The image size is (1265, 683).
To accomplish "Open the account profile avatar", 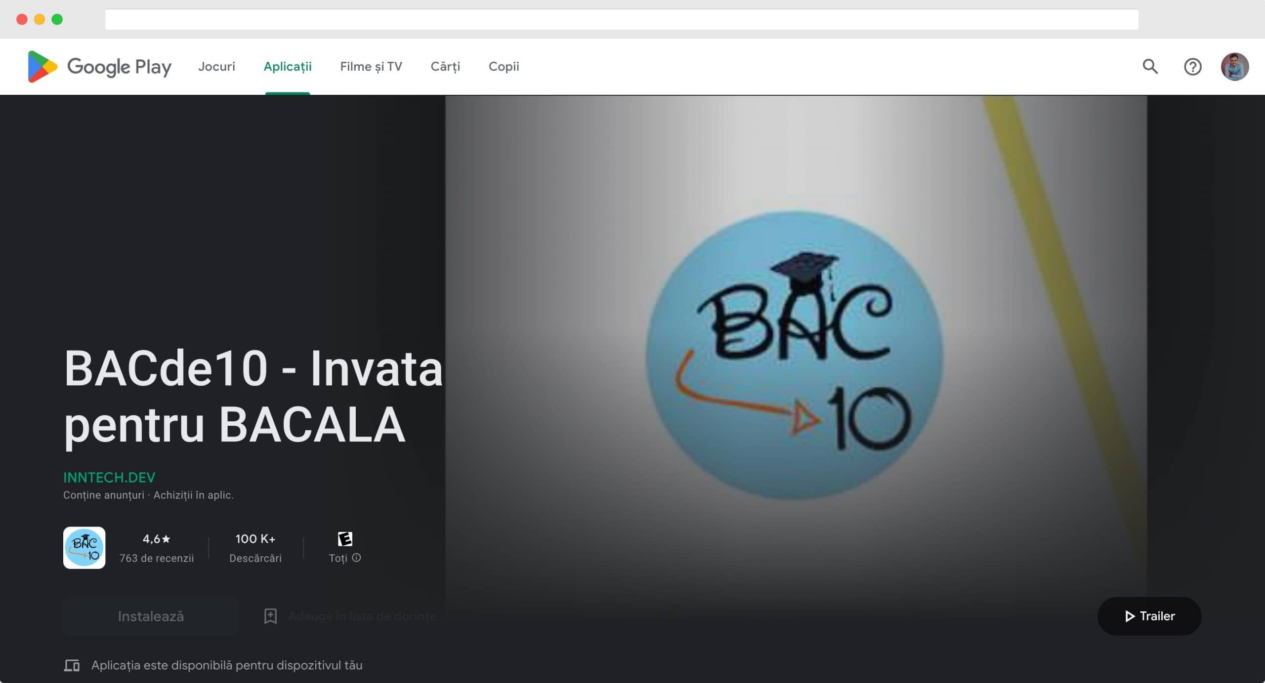I will click(x=1234, y=67).
